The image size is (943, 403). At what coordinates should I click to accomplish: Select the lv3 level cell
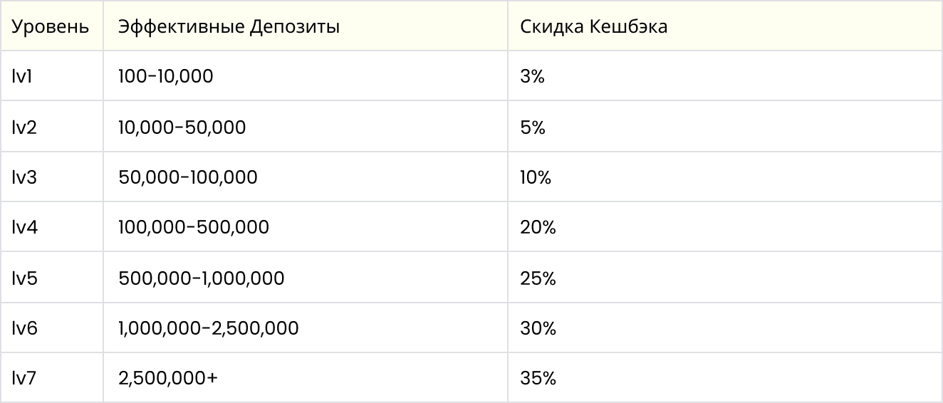tap(52, 177)
